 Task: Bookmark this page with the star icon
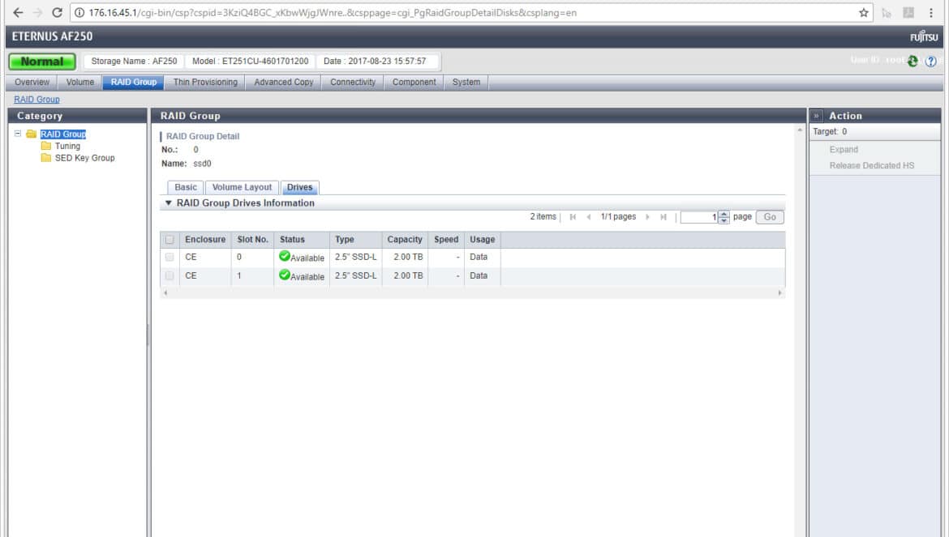(864, 13)
